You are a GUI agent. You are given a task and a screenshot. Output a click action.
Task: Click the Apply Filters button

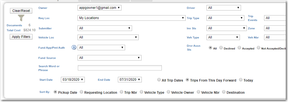point(21,37)
